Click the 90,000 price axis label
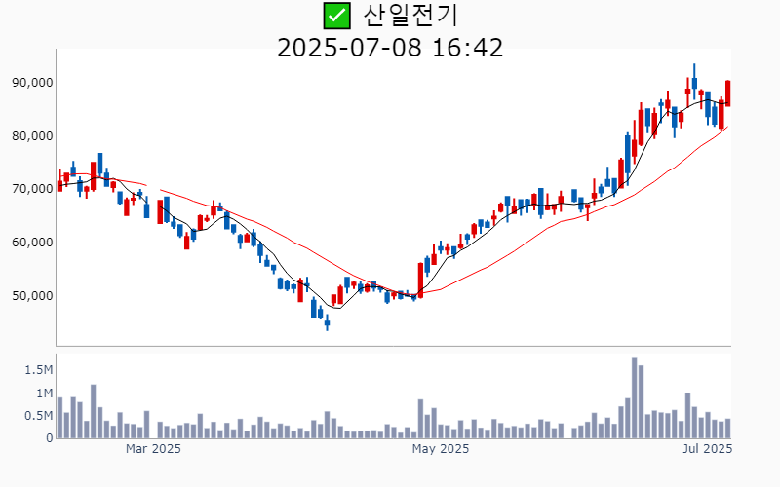This screenshot has width=780, height=487. pos(32,83)
